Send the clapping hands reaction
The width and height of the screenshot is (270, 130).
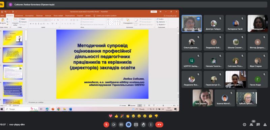click(128, 116)
